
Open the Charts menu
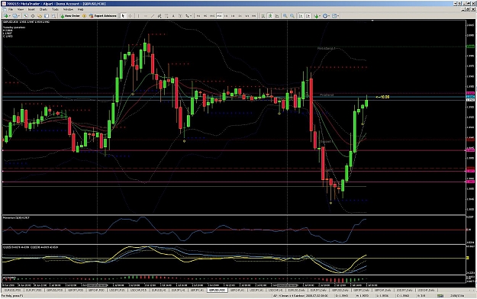[x=44, y=9]
